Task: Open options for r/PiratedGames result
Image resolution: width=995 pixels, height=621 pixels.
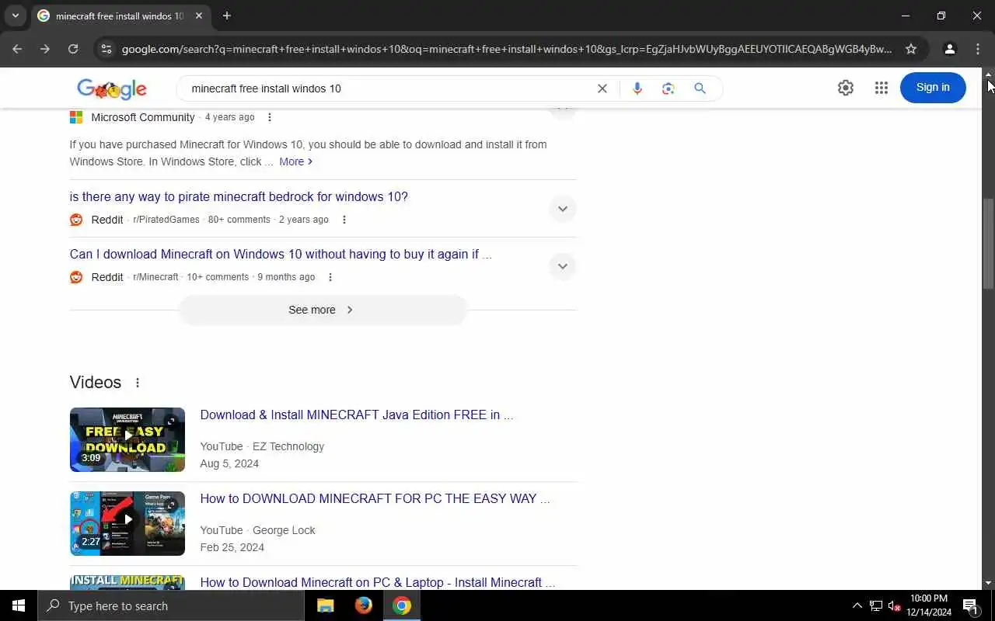Action: (344, 220)
